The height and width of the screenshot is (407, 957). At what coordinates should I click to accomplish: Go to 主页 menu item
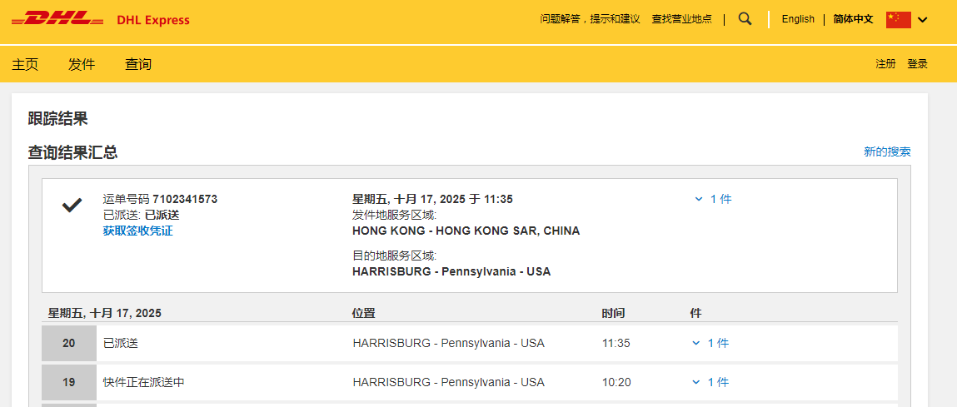(x=25, y=64)
